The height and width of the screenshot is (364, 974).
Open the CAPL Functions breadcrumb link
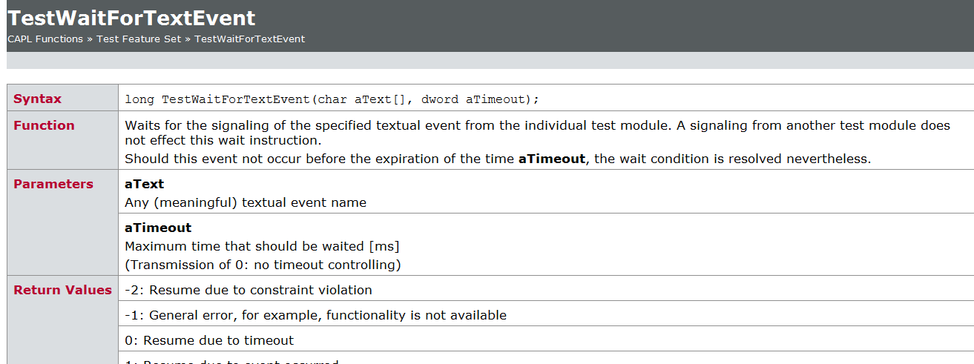point(45,39)
